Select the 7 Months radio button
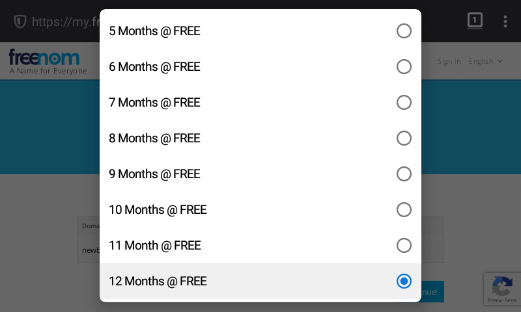This screenshot has width=521, height=312. click(x=404, y=103)
